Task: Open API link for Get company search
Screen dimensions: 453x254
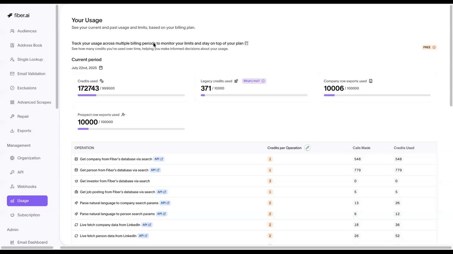Action: (x=159, y=159)
